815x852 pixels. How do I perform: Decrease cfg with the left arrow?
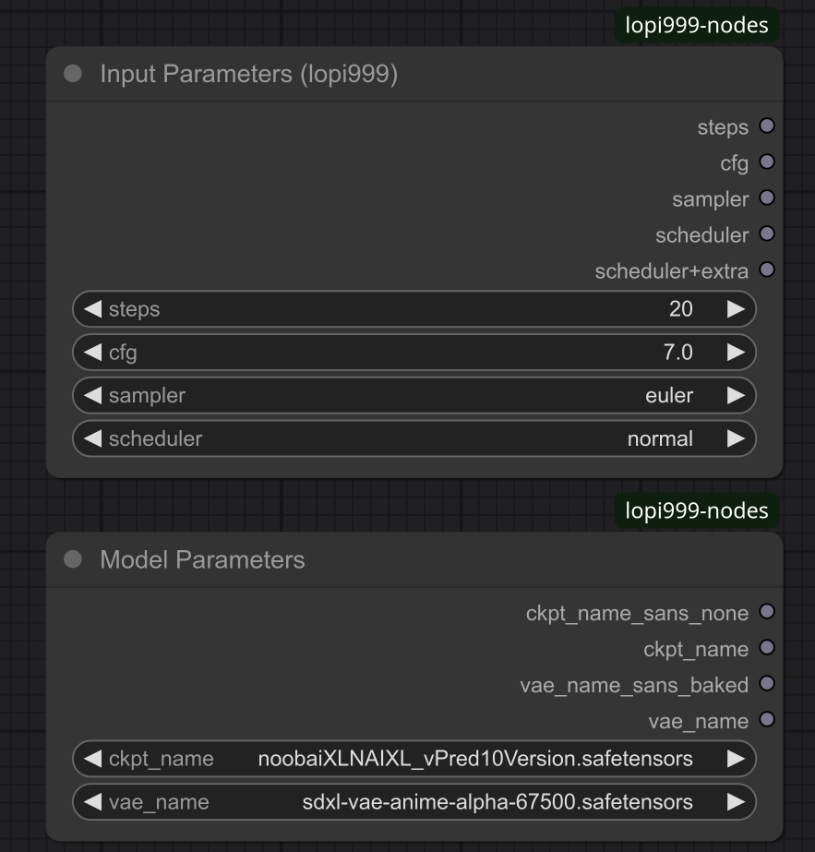pyautogui.click(x=92, y=353)
